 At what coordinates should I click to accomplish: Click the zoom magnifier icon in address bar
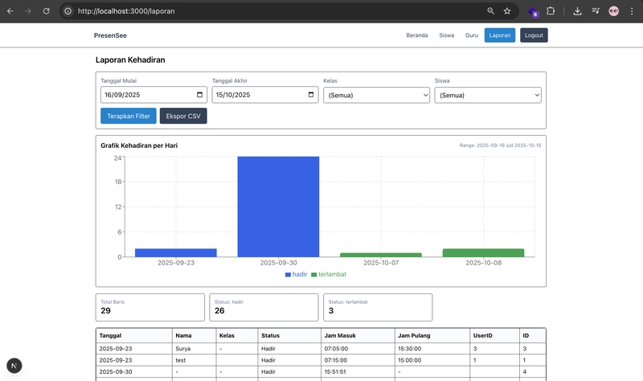[490, 11]
